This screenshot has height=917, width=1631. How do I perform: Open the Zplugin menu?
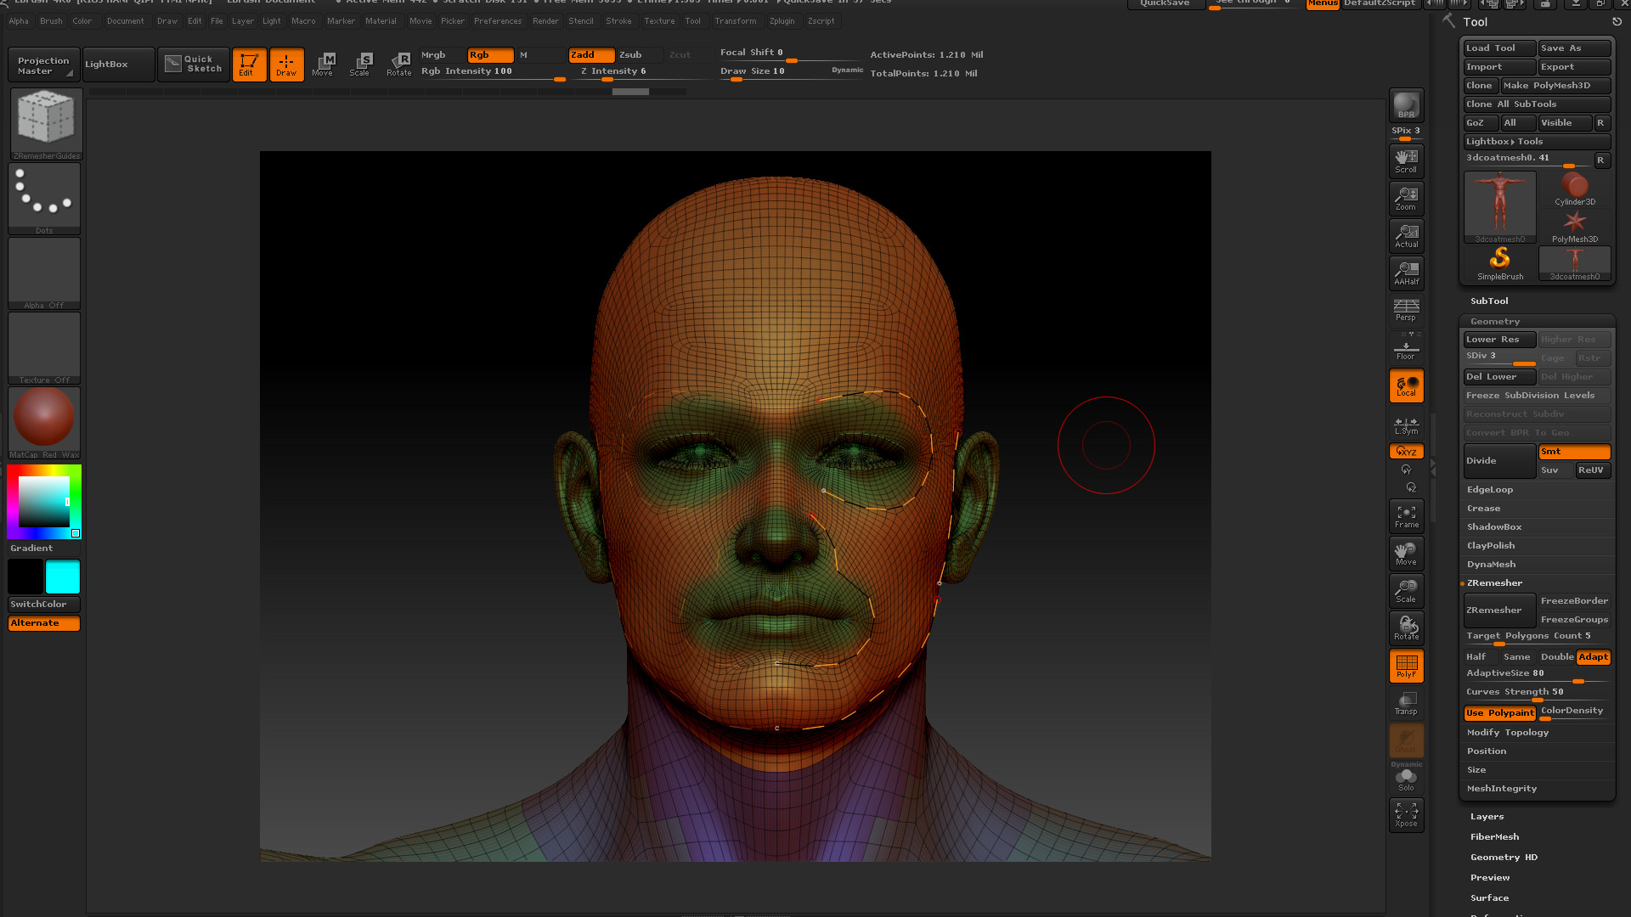782,21
